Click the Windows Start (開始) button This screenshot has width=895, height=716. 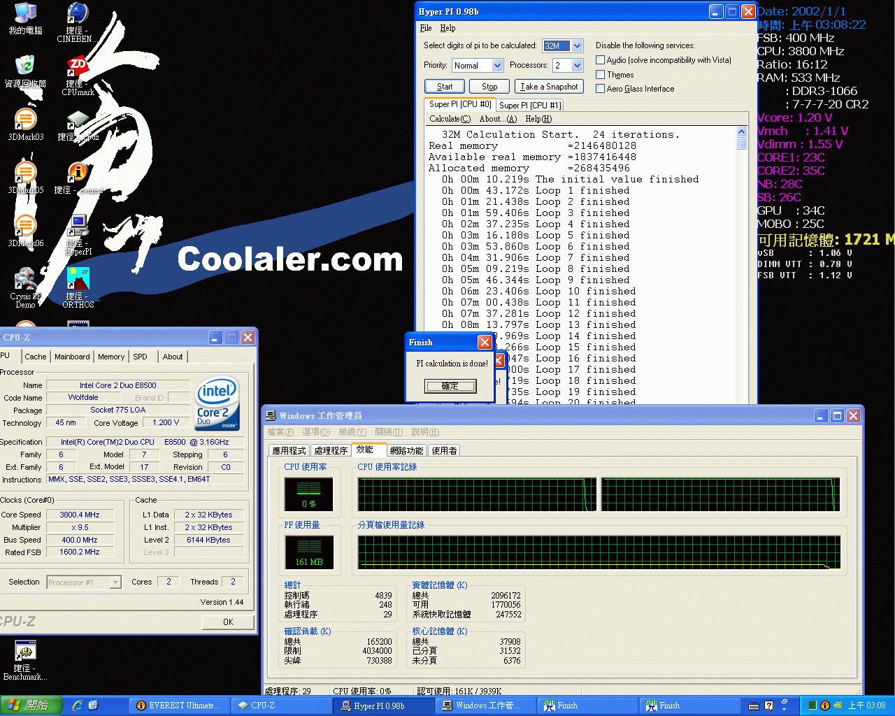pyautogui.click(x=31, y=706)
